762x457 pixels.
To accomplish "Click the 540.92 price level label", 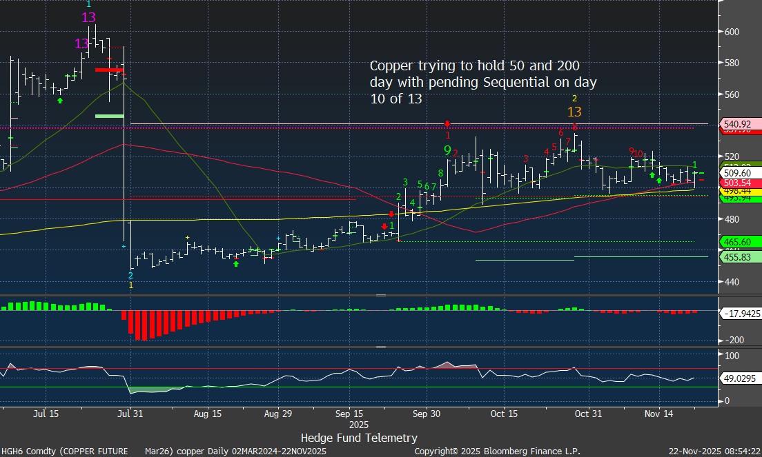I will 736,123.
